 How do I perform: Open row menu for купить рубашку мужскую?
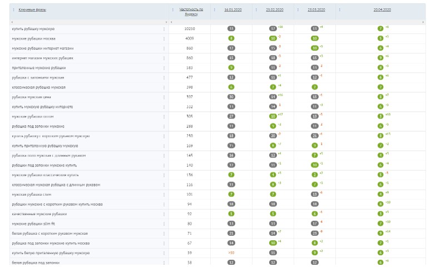[164, 28]
